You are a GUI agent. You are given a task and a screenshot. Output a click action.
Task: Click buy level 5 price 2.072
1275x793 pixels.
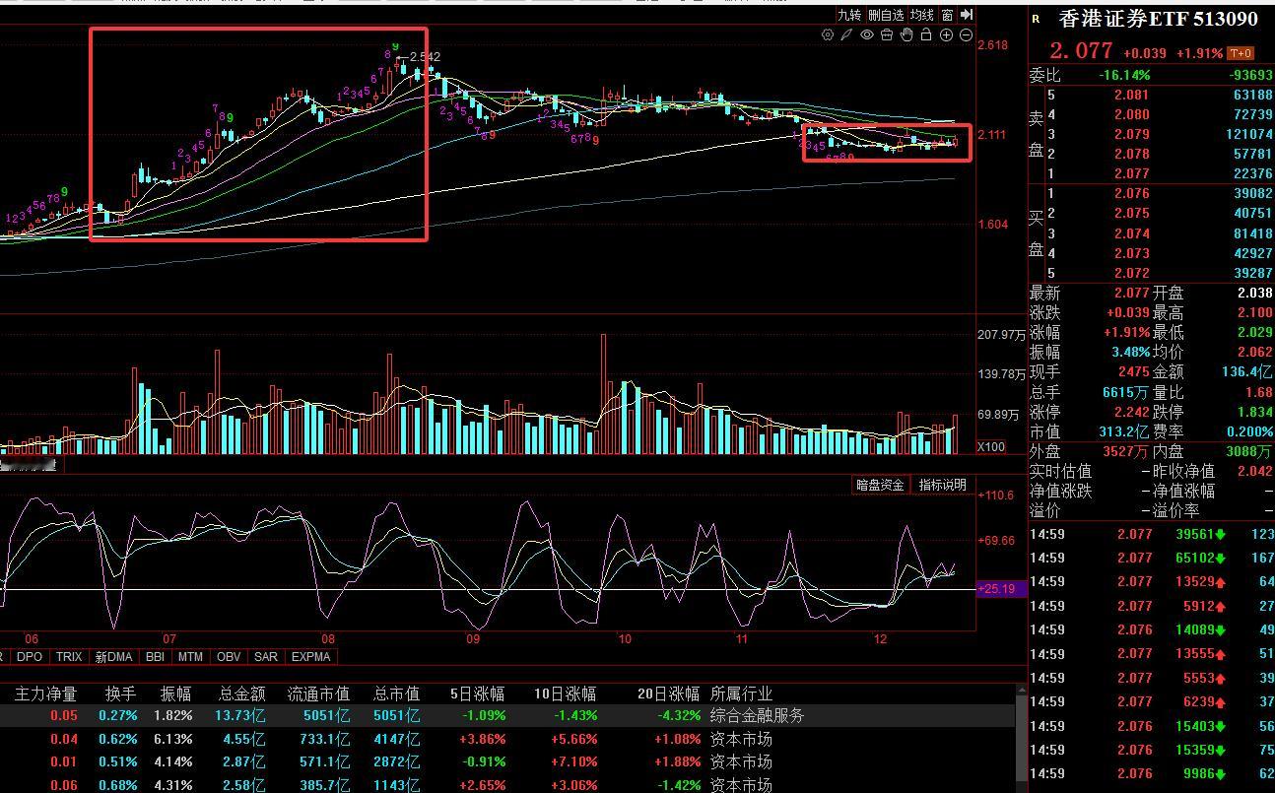[x=1131, y=273]
